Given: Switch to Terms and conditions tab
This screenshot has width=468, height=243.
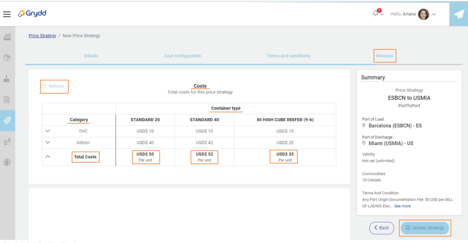Looking at the screenshot, I should click(x=288, y=56).
